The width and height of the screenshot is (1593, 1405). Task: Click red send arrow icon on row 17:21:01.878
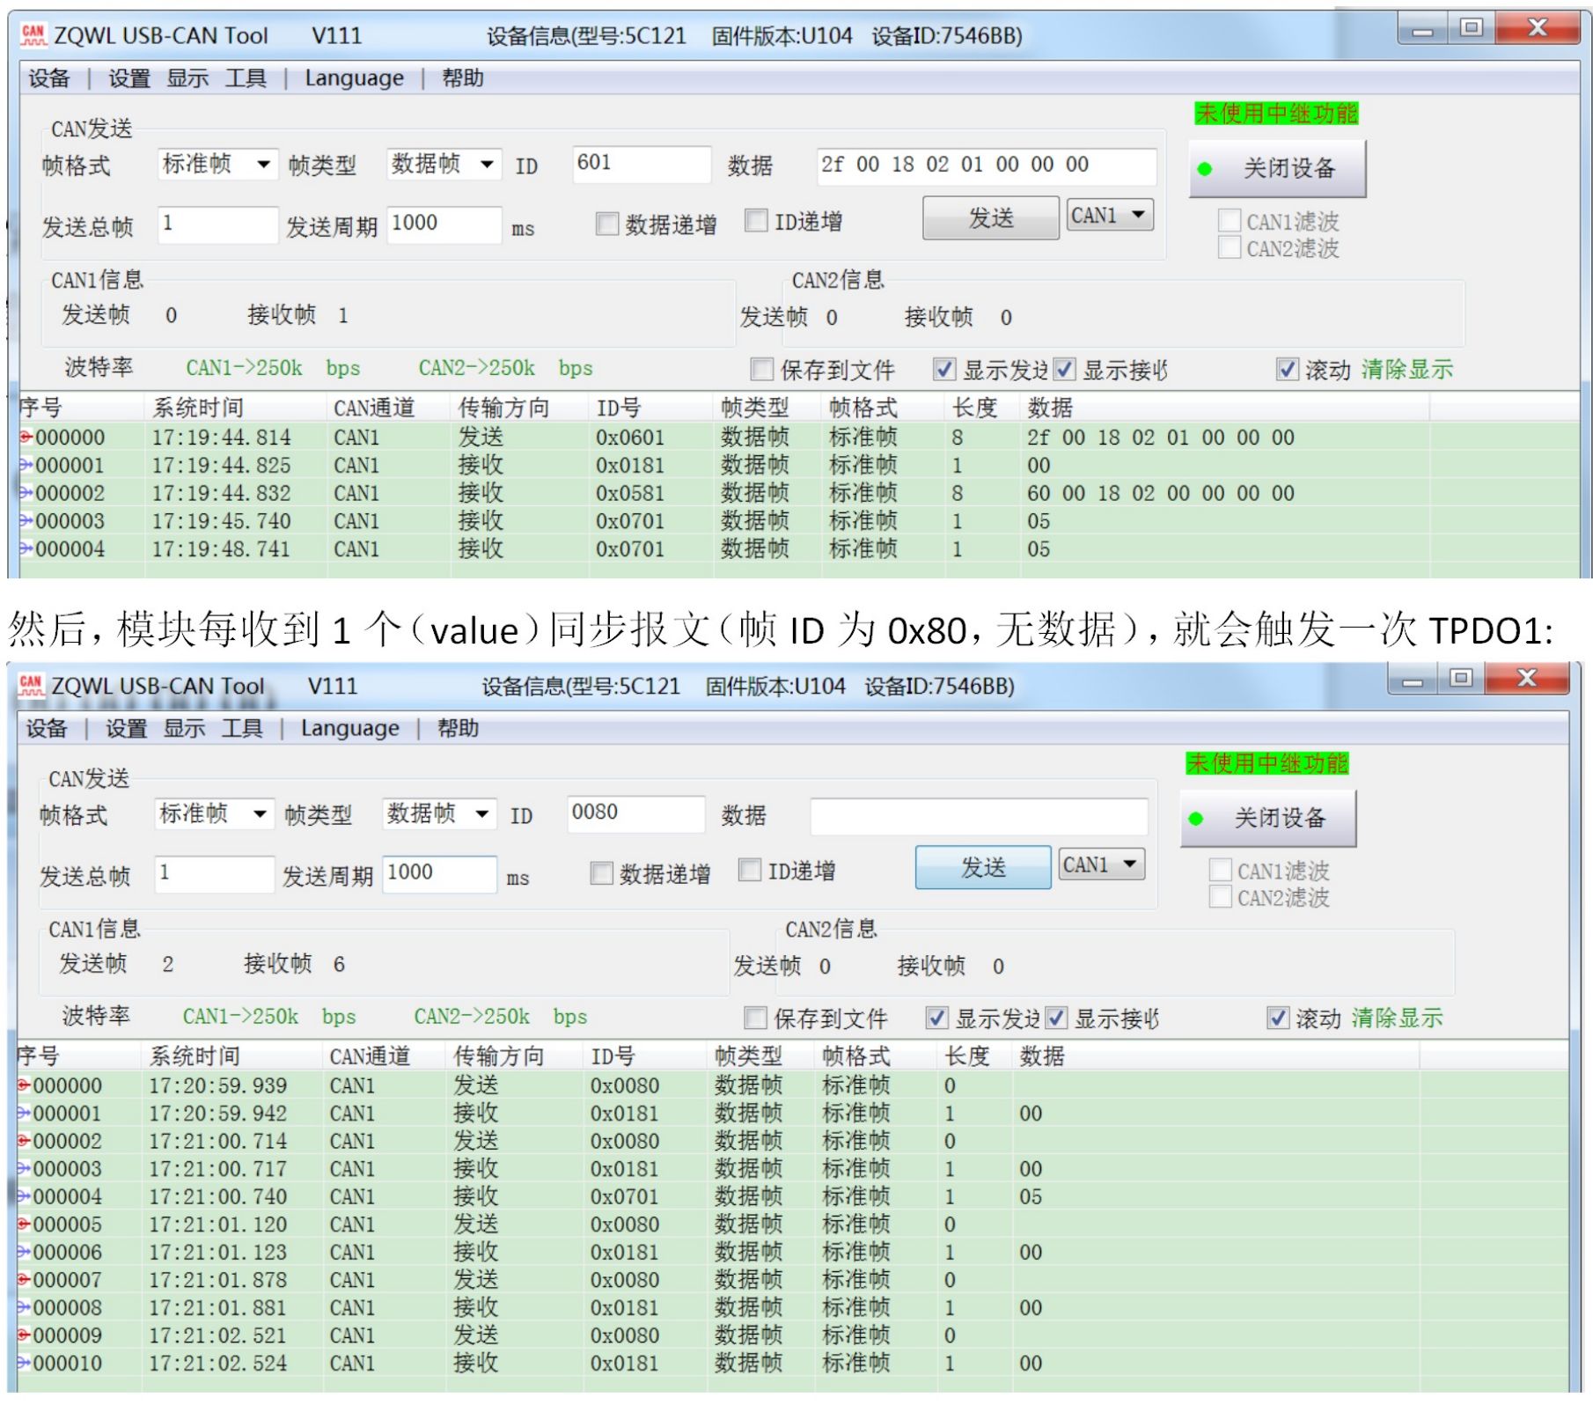(24, 1279)
